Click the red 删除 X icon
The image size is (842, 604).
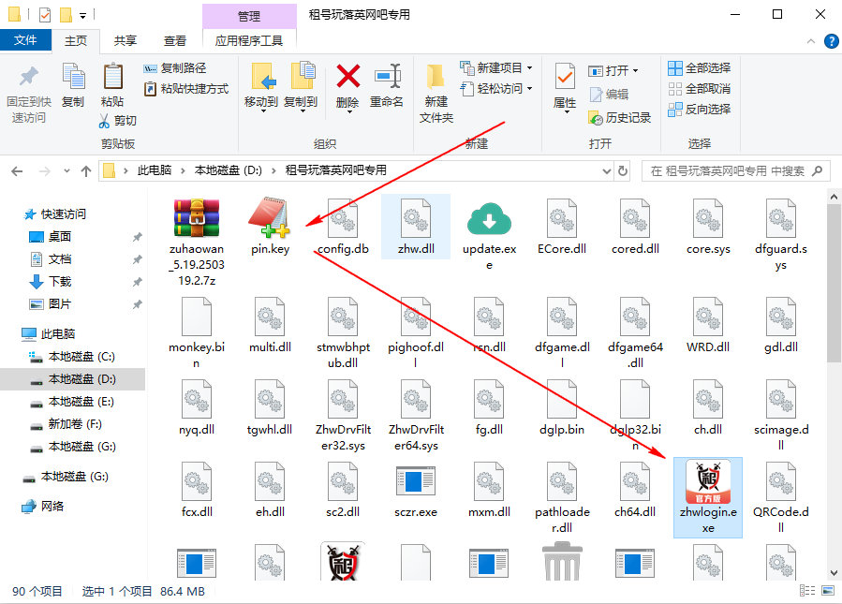point(347,76)
